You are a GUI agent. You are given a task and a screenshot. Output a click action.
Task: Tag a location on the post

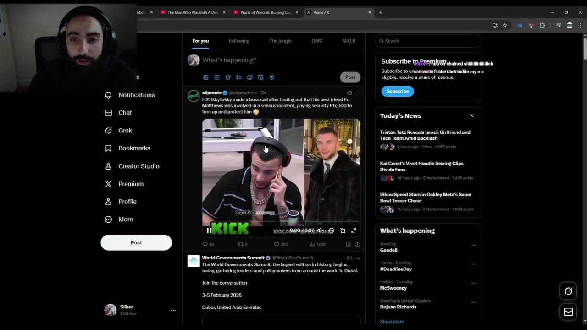pos(272,77)
